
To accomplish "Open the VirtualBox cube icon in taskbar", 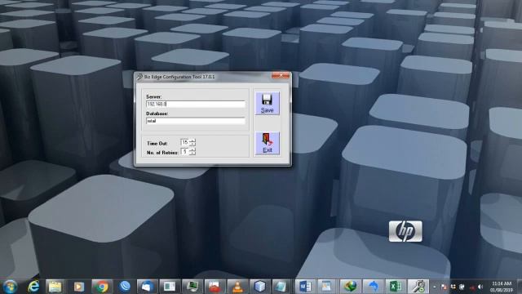I will point(259,287).
